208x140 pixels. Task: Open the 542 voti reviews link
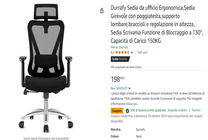click(142, 52)
